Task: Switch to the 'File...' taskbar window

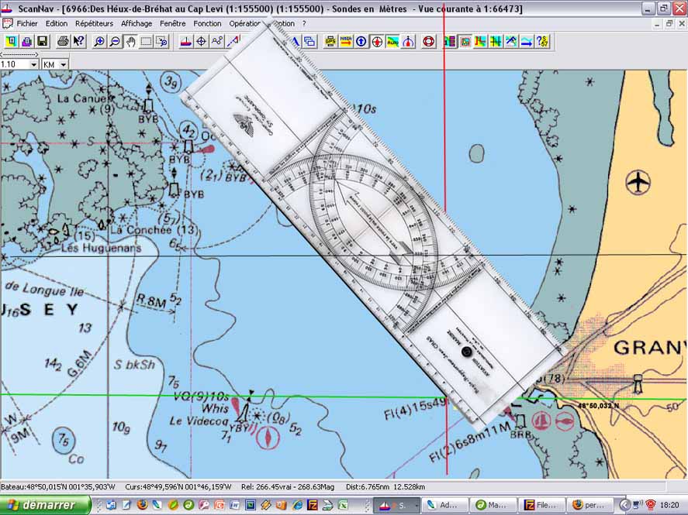Action: coord(541,505)
